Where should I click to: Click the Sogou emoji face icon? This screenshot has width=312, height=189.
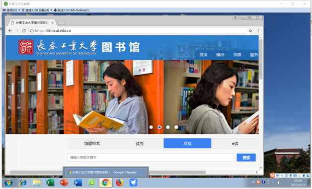(x=286, y=176)
